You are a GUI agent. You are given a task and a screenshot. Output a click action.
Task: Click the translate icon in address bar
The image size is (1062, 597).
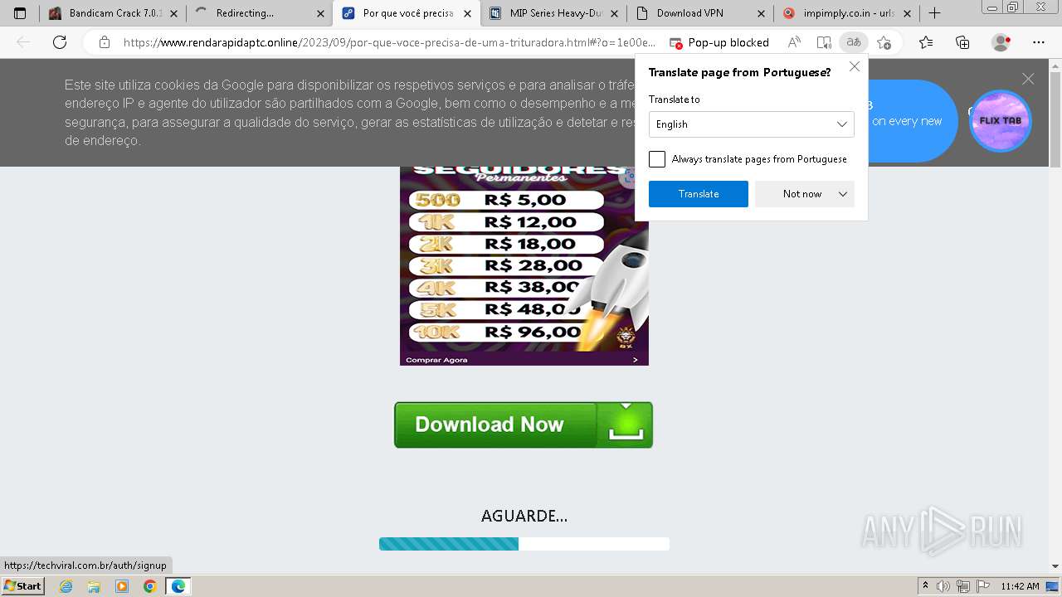853,42
